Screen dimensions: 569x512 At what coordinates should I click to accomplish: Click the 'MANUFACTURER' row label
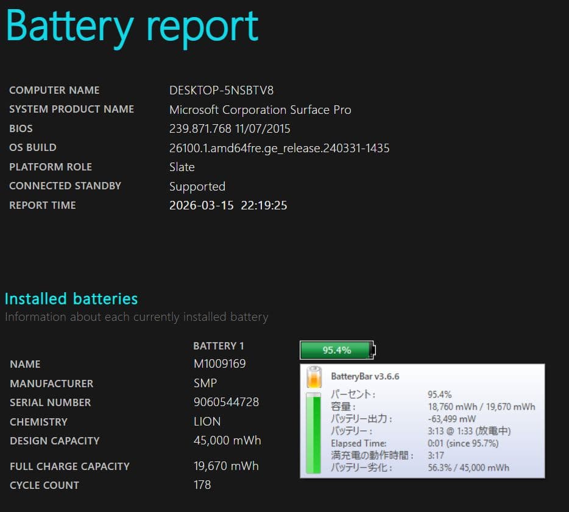coord(52,384)
